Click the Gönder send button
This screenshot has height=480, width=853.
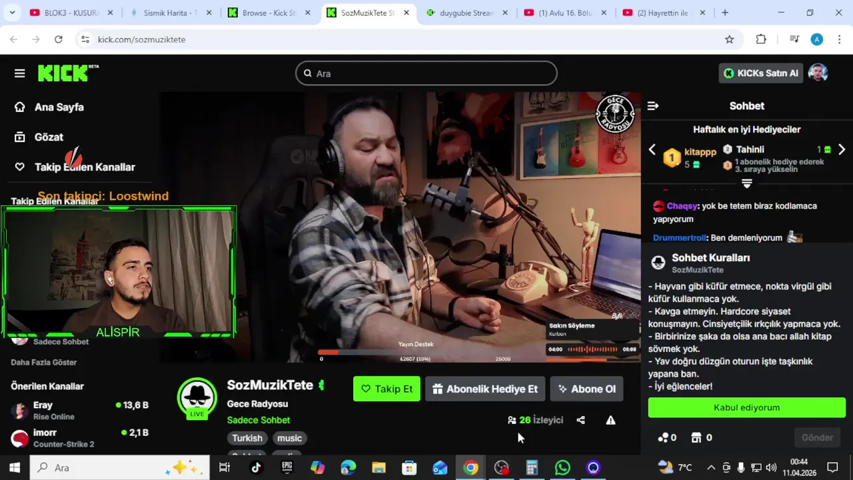[817, 438]
